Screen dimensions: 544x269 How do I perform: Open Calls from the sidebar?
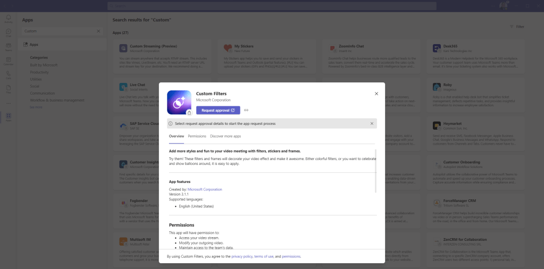click(x=9, y=75)
